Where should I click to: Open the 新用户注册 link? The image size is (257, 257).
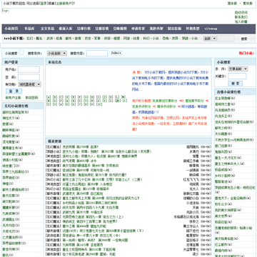[x=13, y=98]
